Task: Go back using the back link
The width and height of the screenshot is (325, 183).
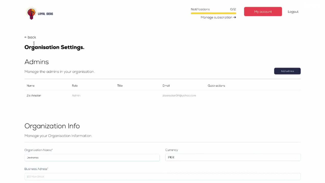Action: [30, 37]
